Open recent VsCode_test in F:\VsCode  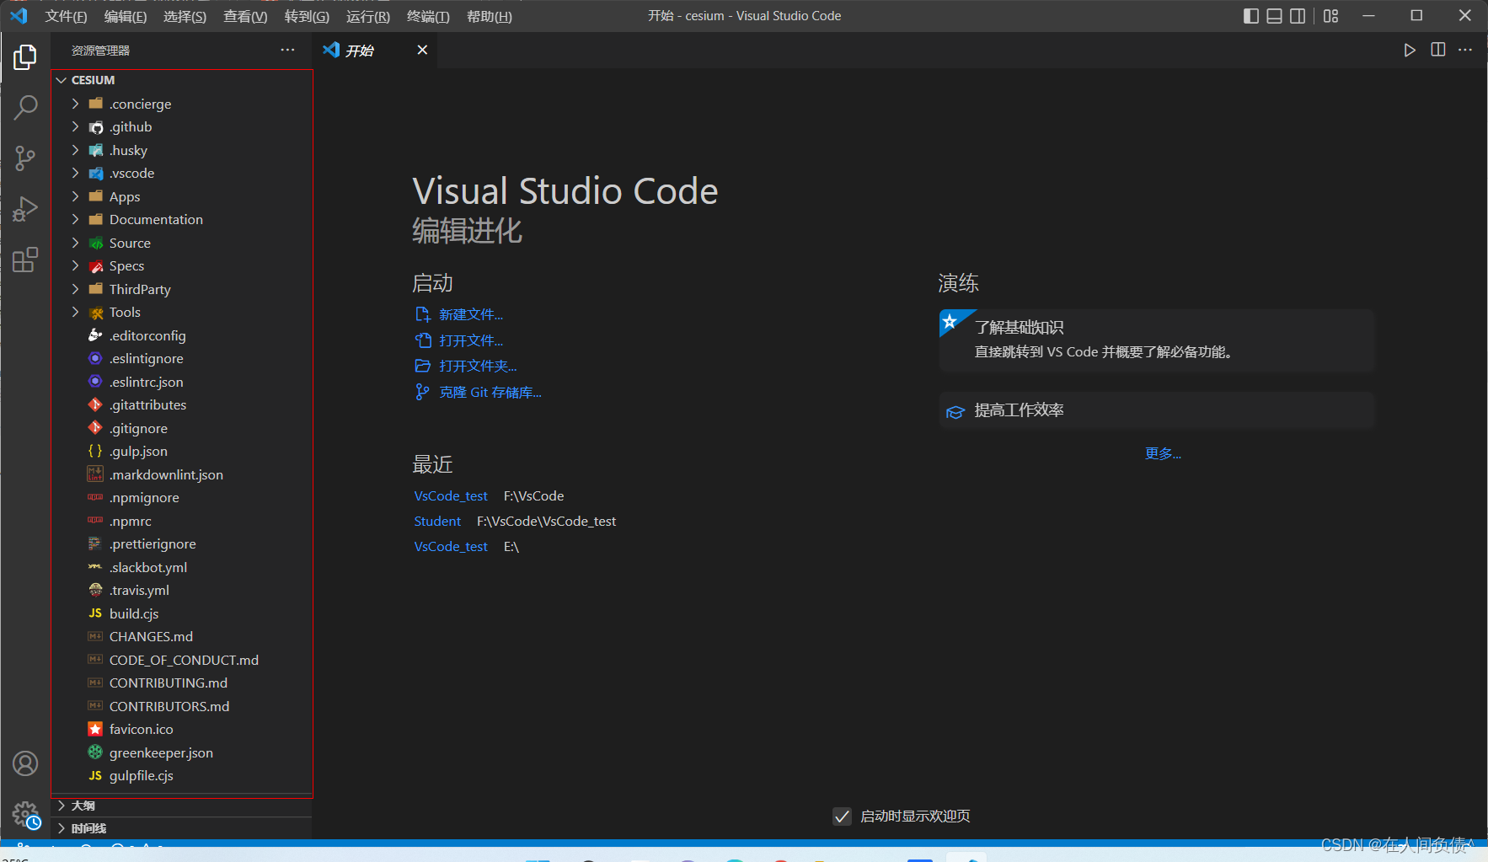[451, 495]
